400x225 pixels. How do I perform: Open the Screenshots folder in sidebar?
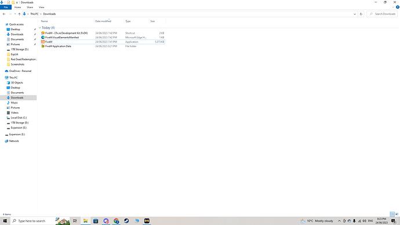point(17,64)
